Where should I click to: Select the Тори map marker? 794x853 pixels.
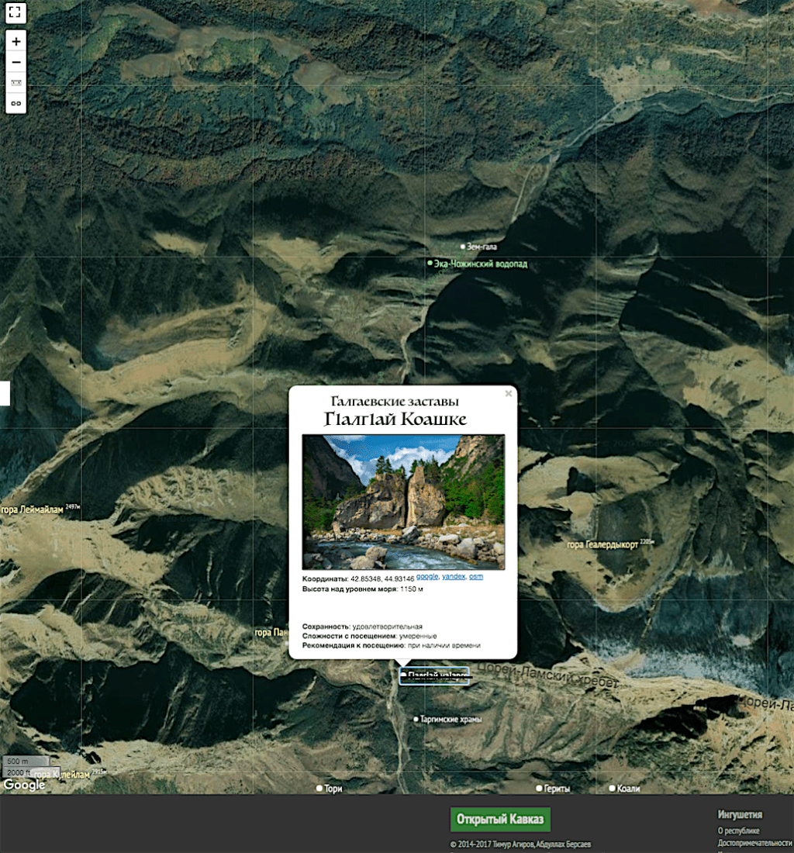tap(319, 789)
